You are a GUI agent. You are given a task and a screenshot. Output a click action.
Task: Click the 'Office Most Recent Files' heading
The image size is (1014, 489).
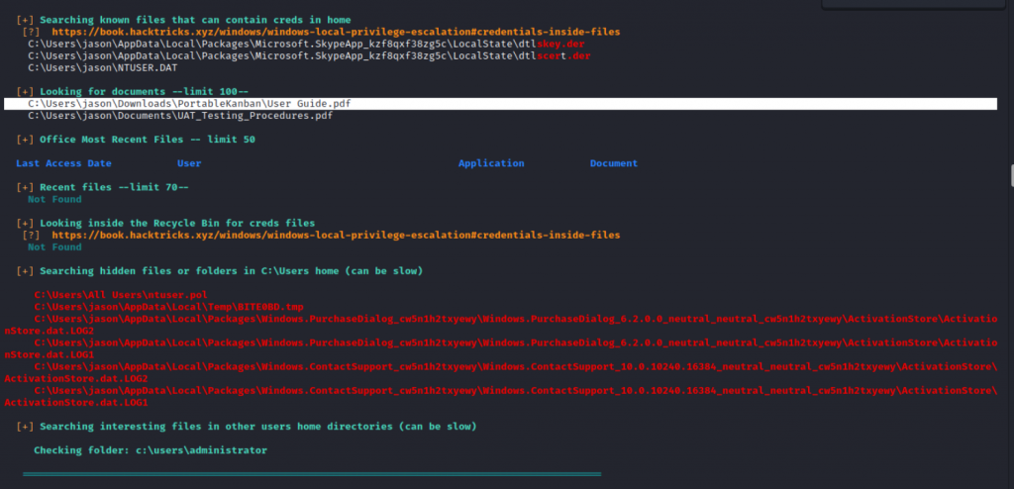point(147,140)
